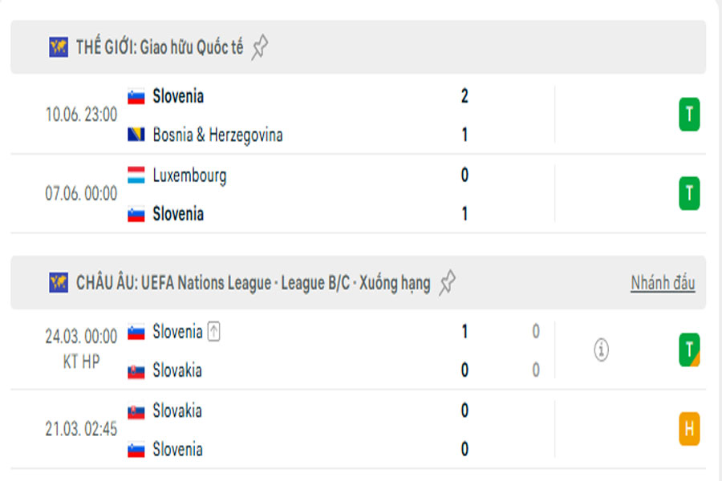The width and height of the screenshot is (722, 481).
Task: Click the promotion arrow icon next to Slovenia
Action: tap(213, 332)
